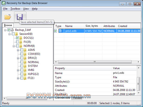Click the DOCS(1) folder icon

point(21,38)
